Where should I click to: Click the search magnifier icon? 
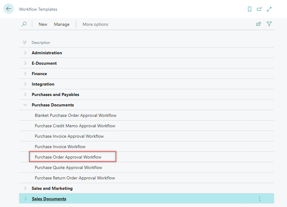[x=24, y=24]
